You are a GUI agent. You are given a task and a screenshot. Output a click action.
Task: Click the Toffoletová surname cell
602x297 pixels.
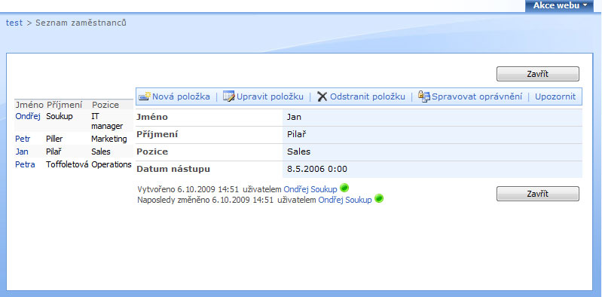click(x=68, y=164)
